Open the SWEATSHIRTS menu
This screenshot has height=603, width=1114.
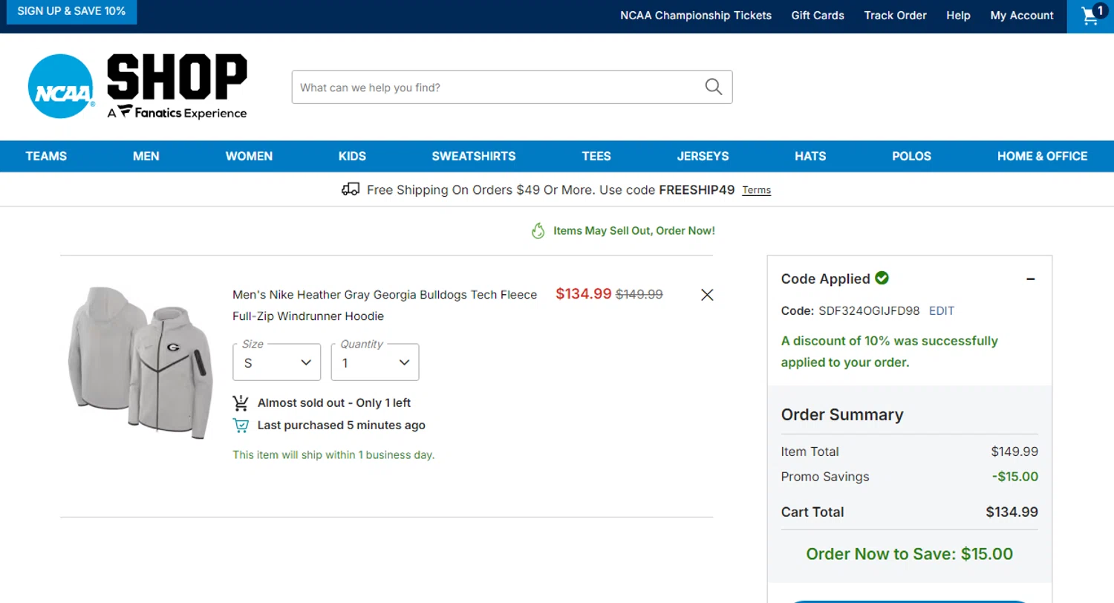pos(474,156)
